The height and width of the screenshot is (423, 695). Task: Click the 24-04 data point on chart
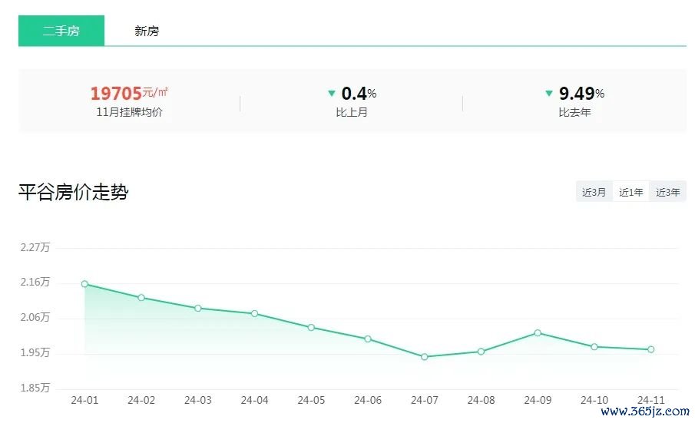[x=254, y=313]
